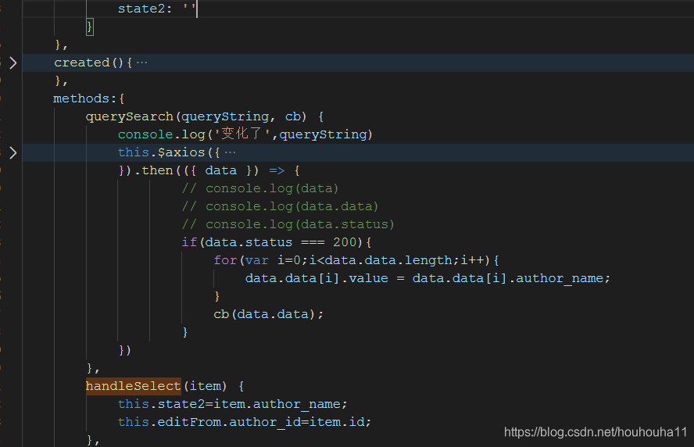Click the this.$axios text

pyautogui.click(x=161, y=152)
